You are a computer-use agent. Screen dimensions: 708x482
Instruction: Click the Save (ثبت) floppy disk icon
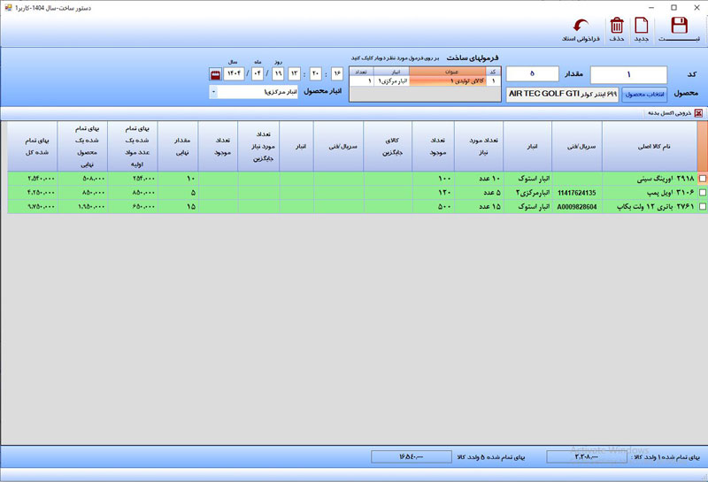679,26
